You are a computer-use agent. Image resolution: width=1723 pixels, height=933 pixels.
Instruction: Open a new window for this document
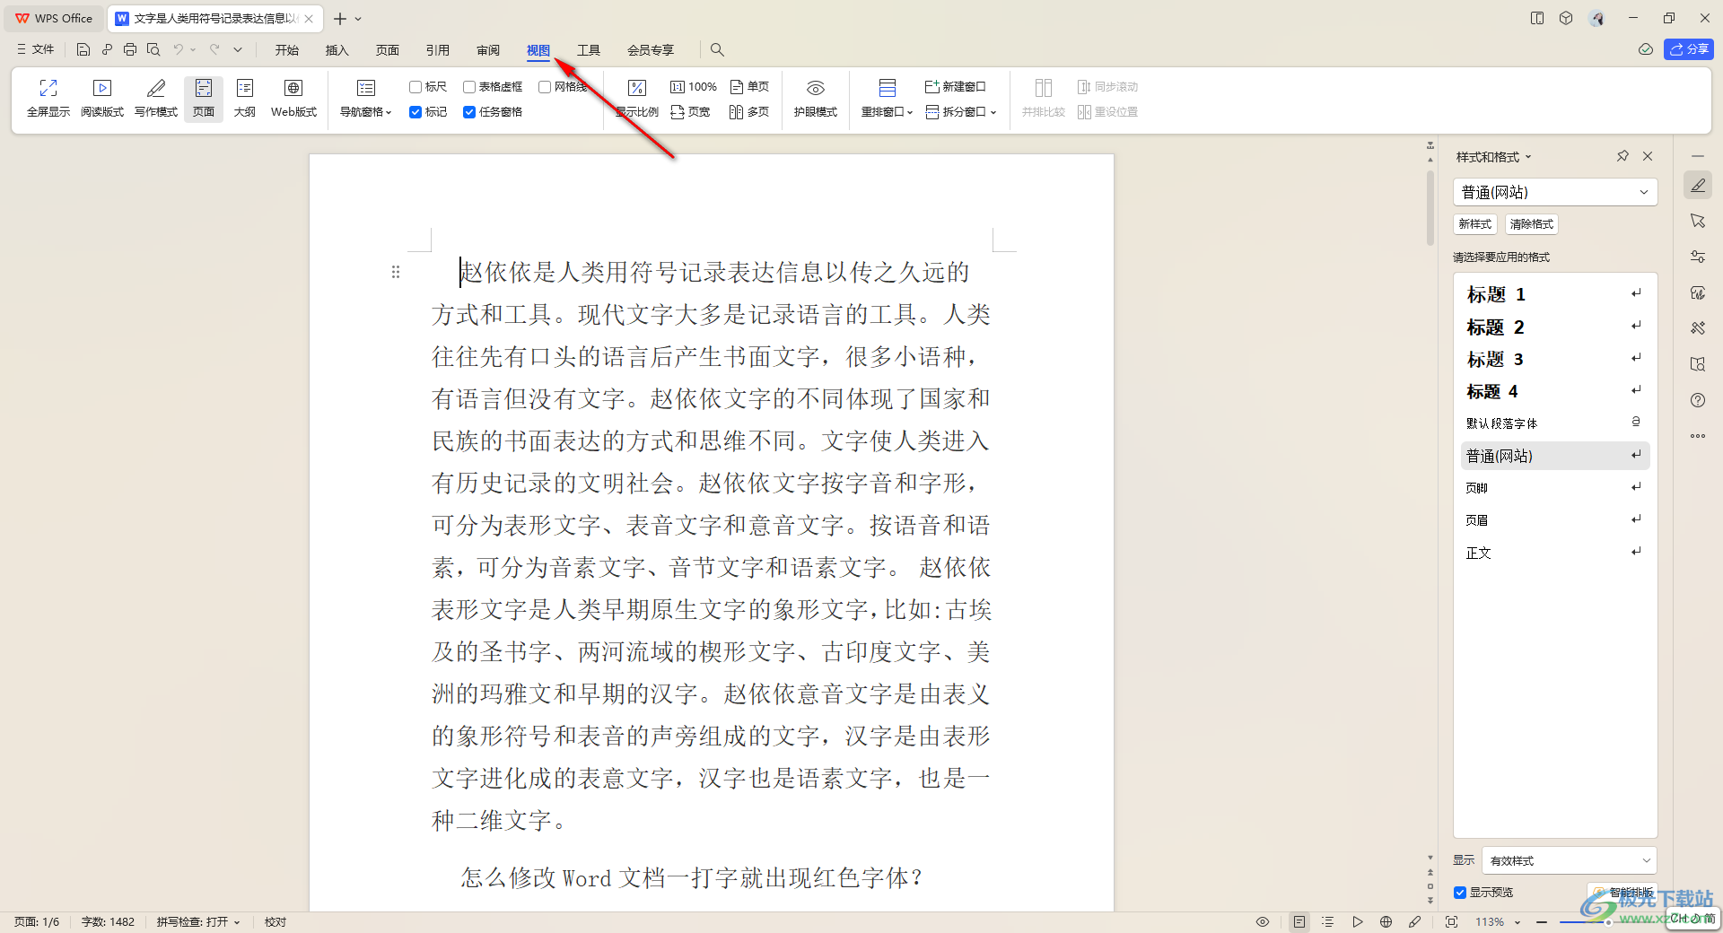(x=956, y=87)
